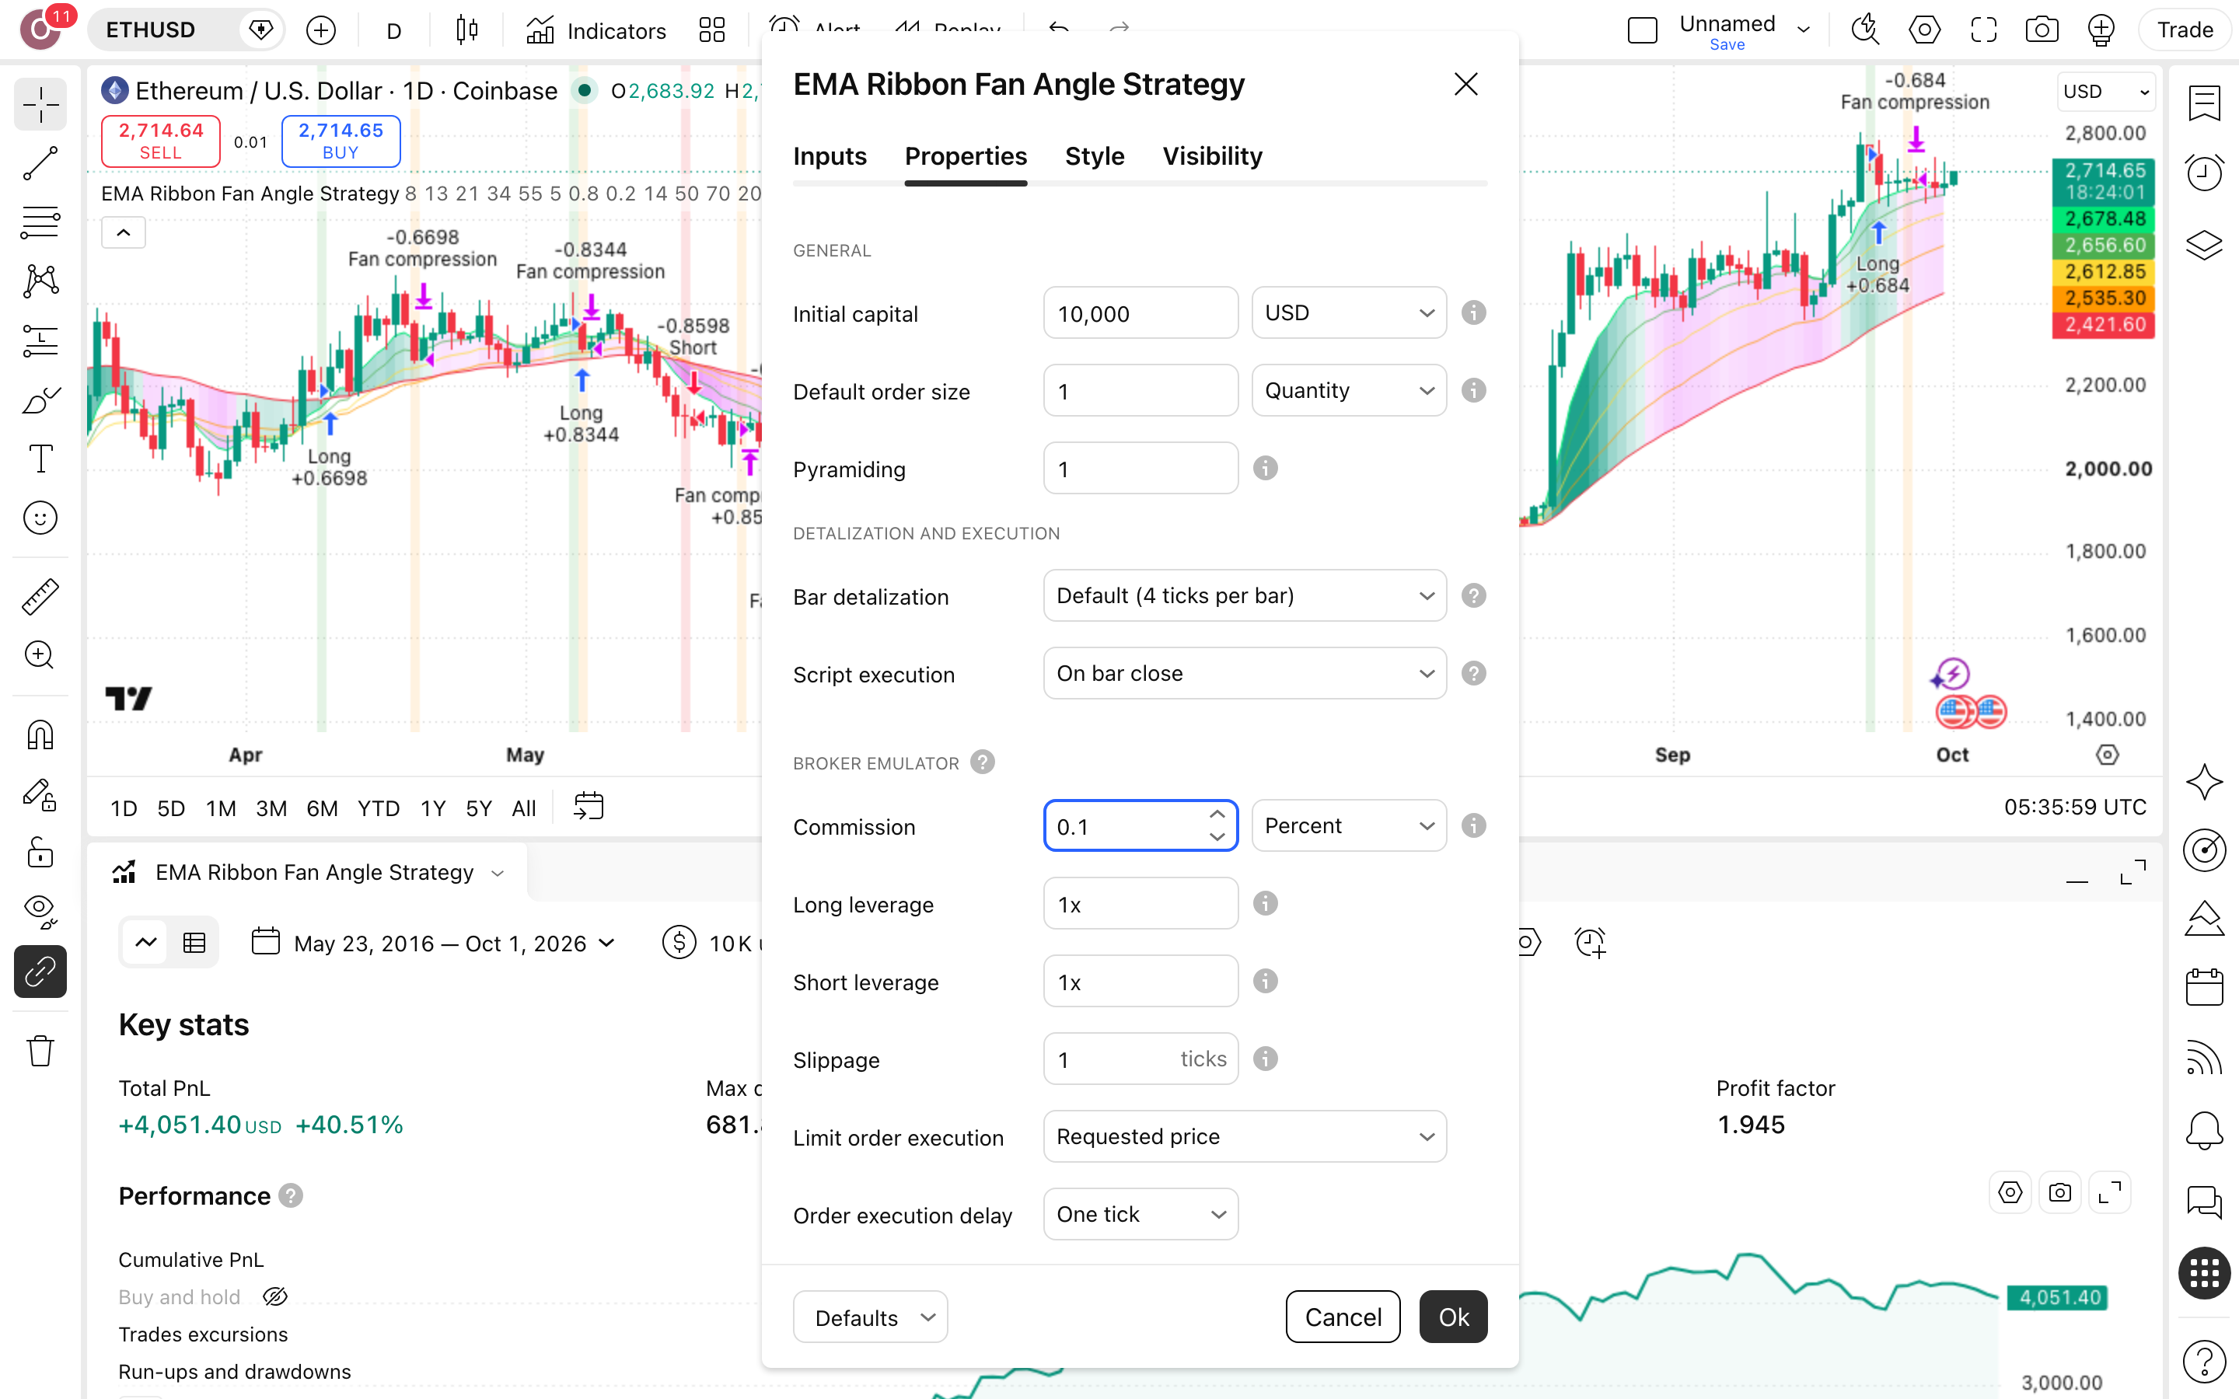This screenshot has width=2239, height=1399.
Task: Select the ruler measure tool
Action: pyautogui.click(x=40, y=597)
